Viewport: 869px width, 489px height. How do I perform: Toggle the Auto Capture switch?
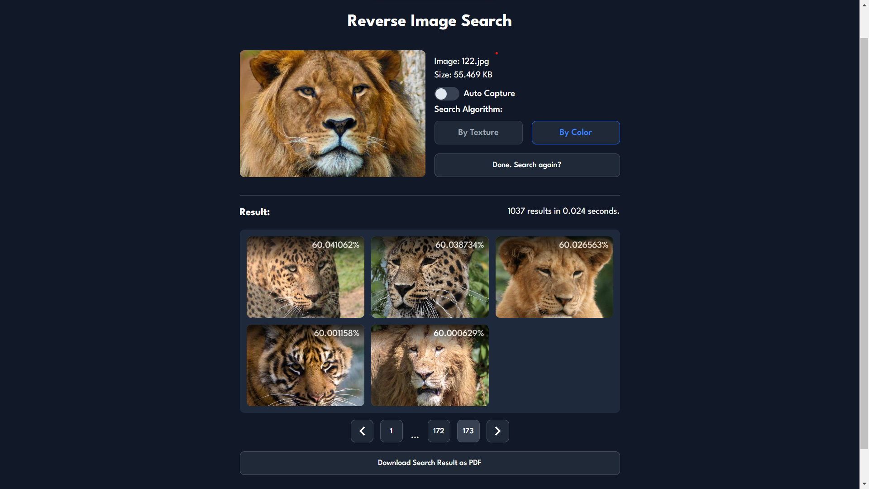446,93
